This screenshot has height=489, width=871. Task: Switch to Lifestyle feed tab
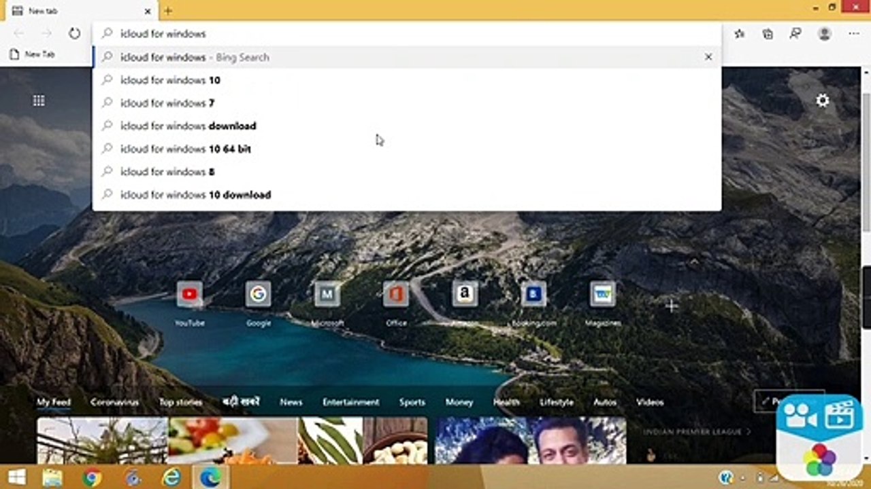pos(557,402)
